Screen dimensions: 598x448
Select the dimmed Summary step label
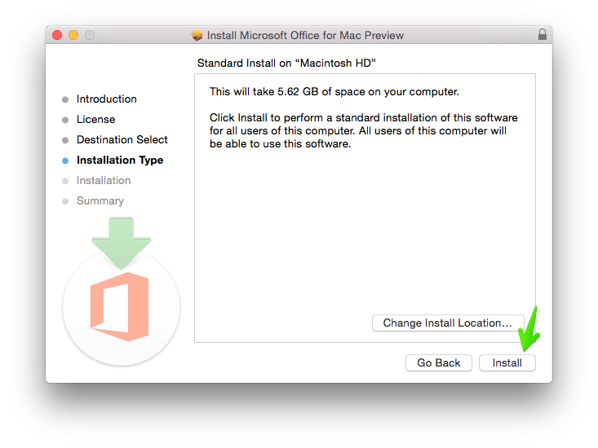click(x=100, y=201)
